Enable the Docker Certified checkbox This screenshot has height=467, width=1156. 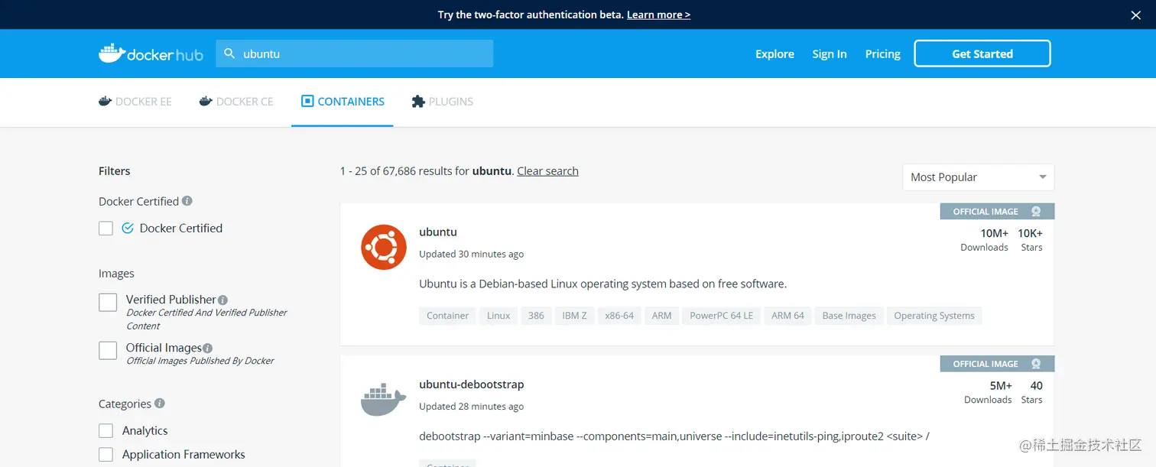(106, 228)
